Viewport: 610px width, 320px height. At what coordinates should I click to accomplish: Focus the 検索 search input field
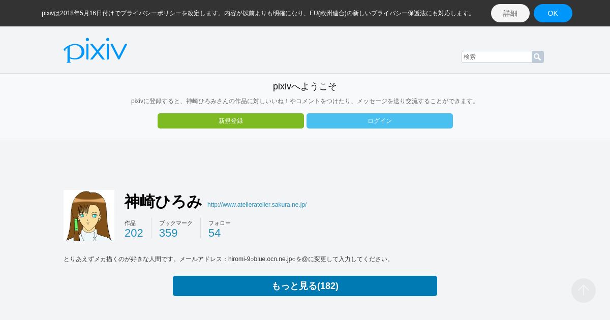pyautogui.click(x=497, y=57)
